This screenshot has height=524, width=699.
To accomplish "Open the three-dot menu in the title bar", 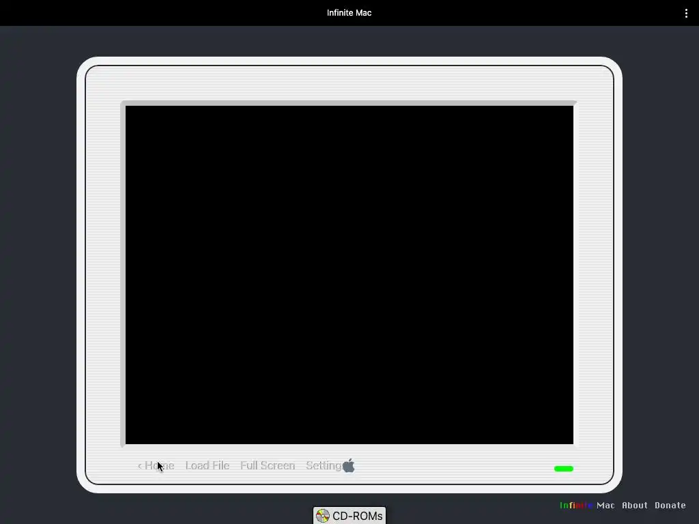I will (x=685, y=14).
